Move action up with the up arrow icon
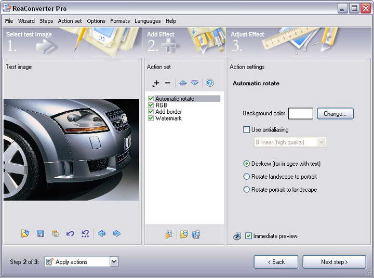 tap(183, 83)
